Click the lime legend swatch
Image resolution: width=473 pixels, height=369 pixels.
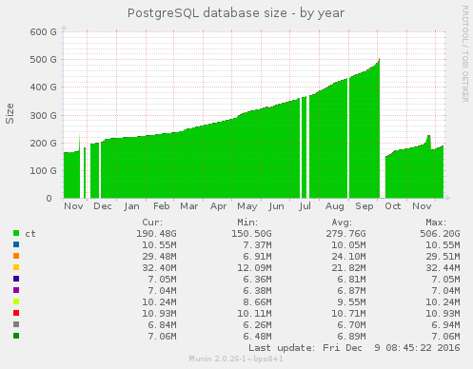(x=16, y=301)
